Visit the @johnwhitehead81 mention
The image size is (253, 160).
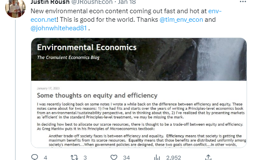[x=59, y=28]
